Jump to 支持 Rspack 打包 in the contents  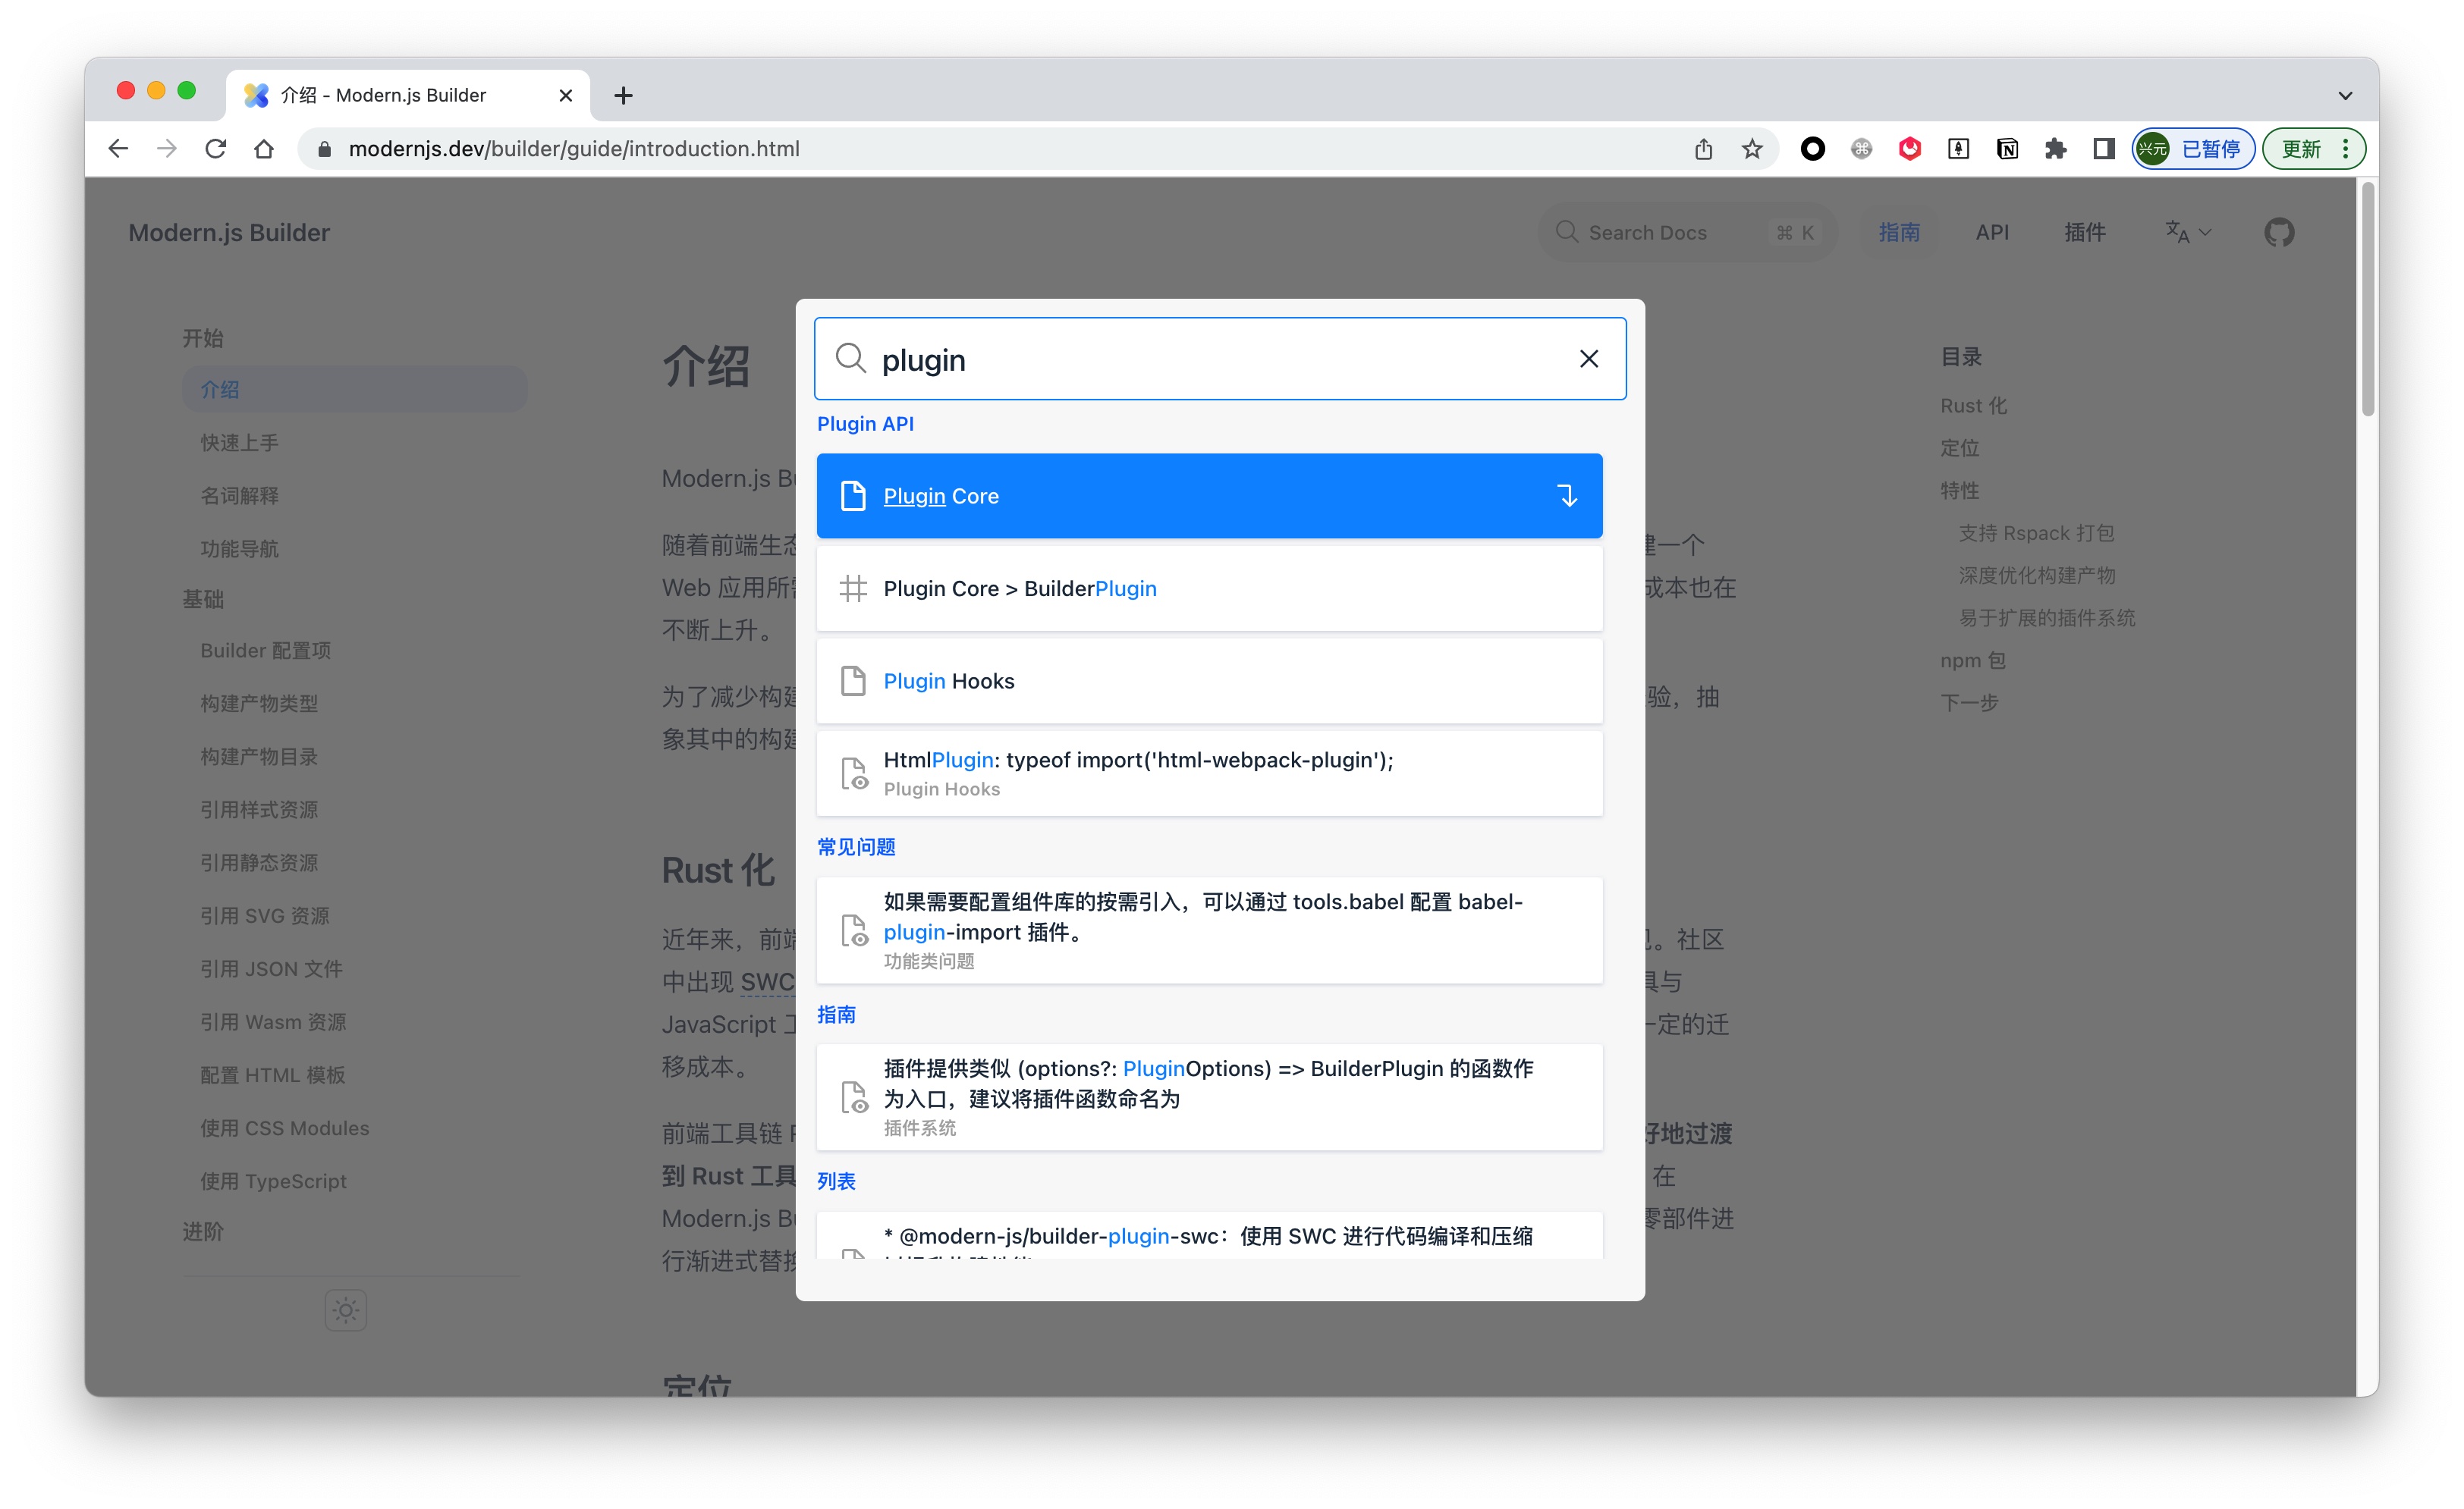2036,532
